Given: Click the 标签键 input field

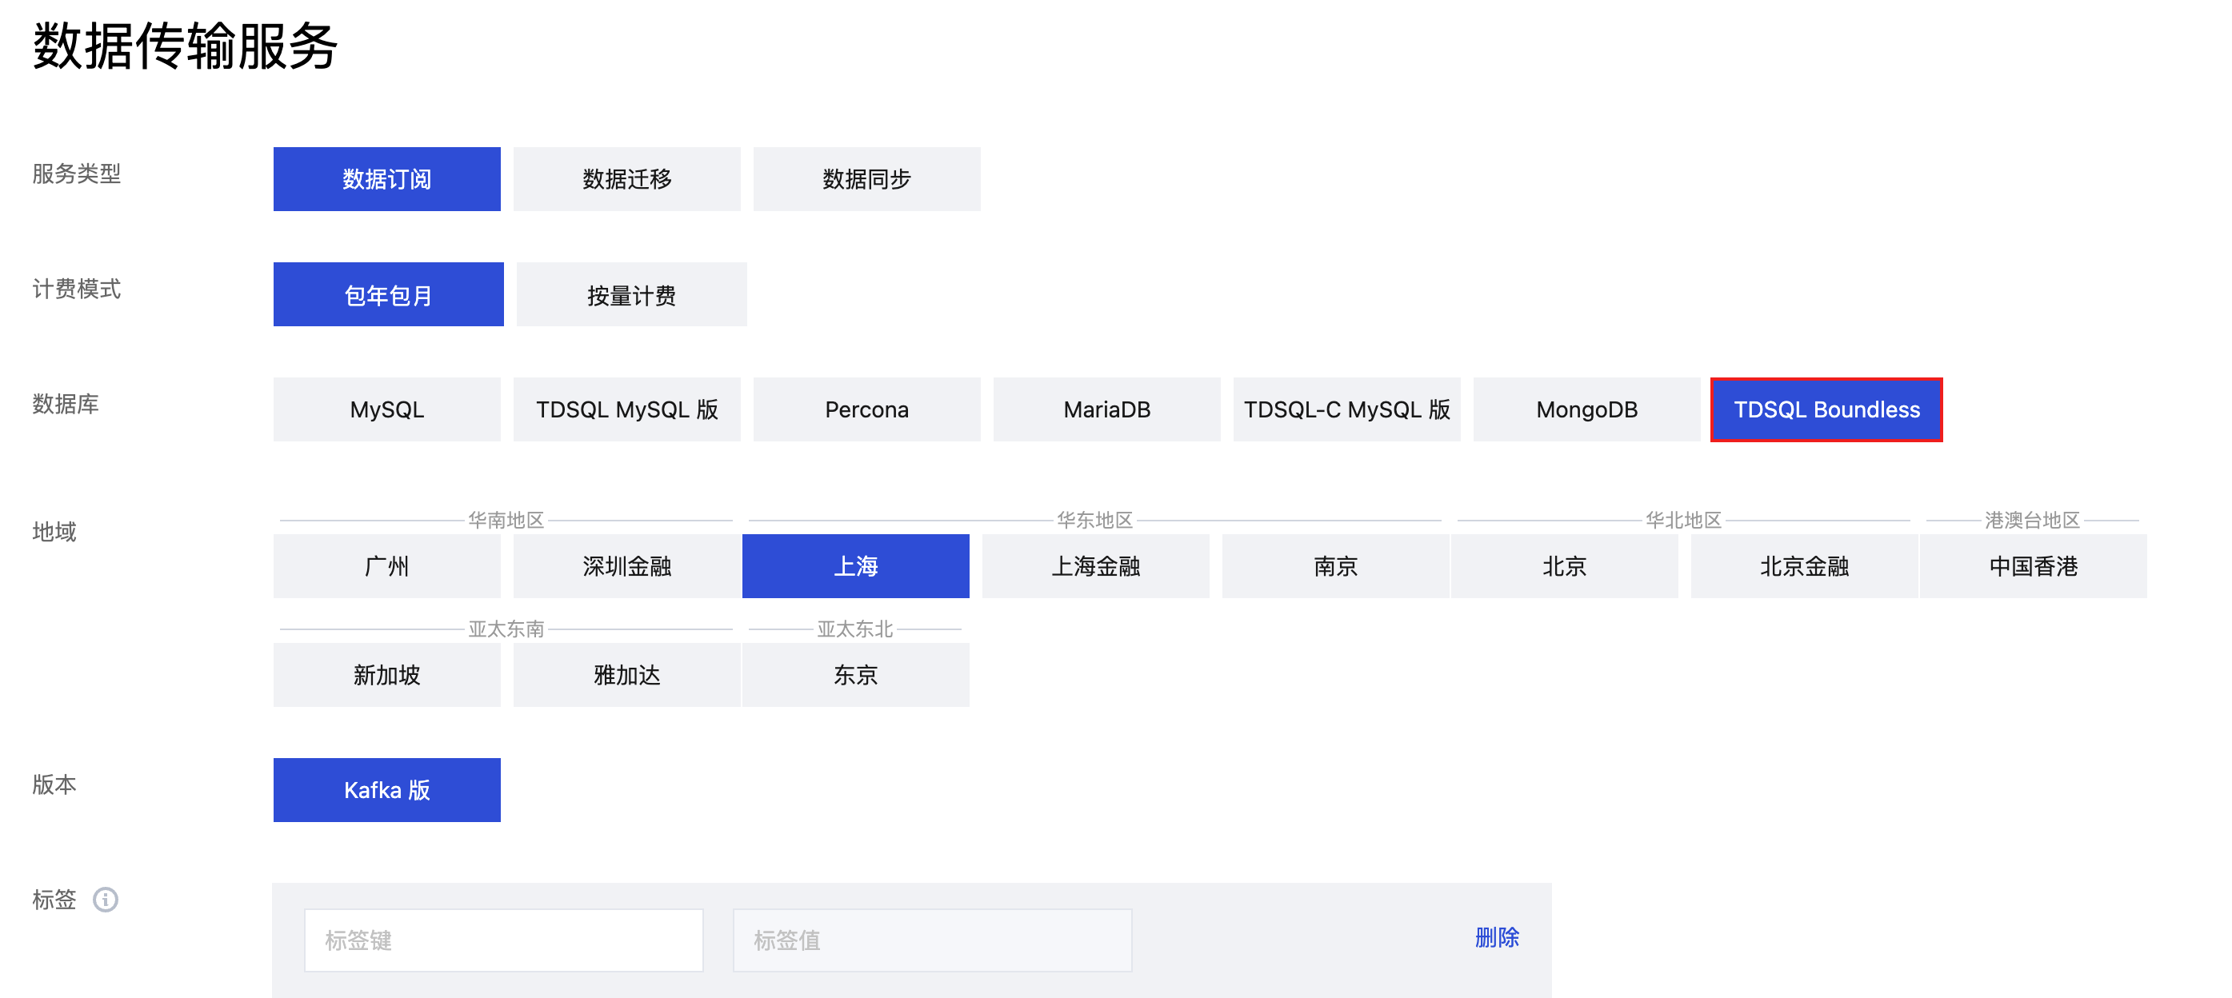Looking at the screenshot, I should 503,940.
